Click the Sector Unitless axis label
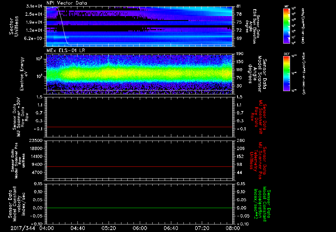The height and width of the screenshot is (232, 336). (14, 26)
